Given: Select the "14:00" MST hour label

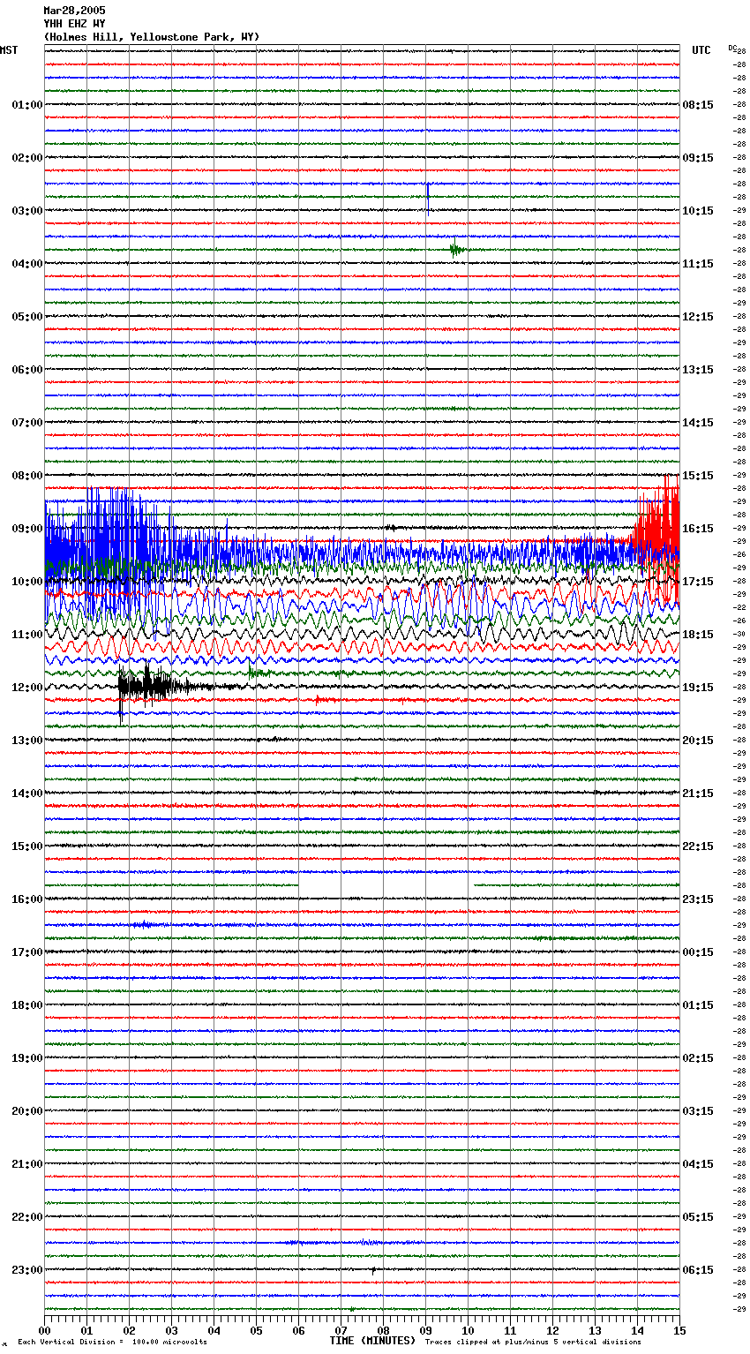Looking at the screenshot, I should pyautogui.click(x=27, y=794).
